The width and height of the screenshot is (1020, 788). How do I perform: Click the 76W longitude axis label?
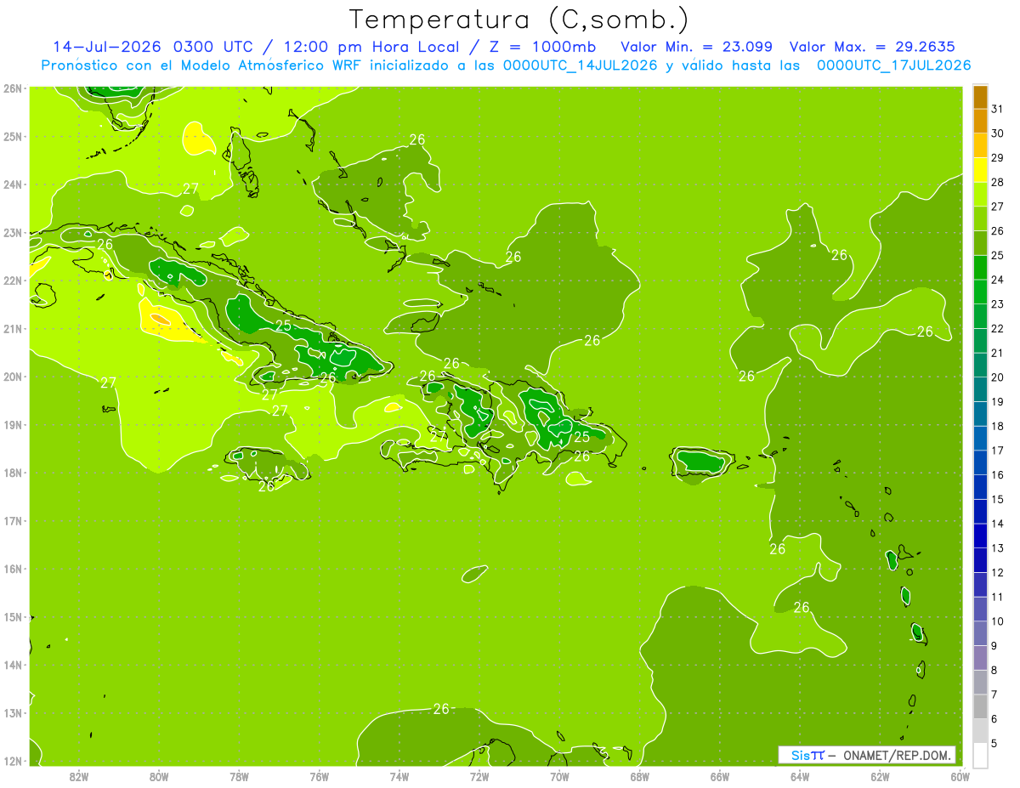point(320,775)
